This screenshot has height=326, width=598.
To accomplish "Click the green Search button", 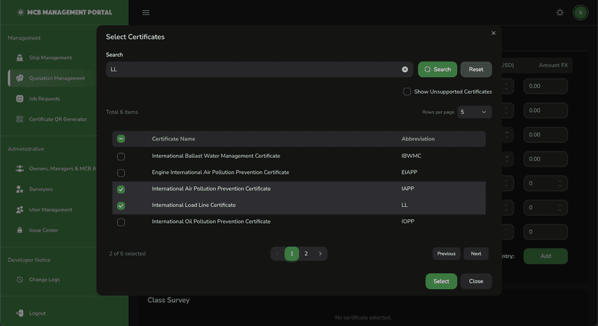I will 438,69.
